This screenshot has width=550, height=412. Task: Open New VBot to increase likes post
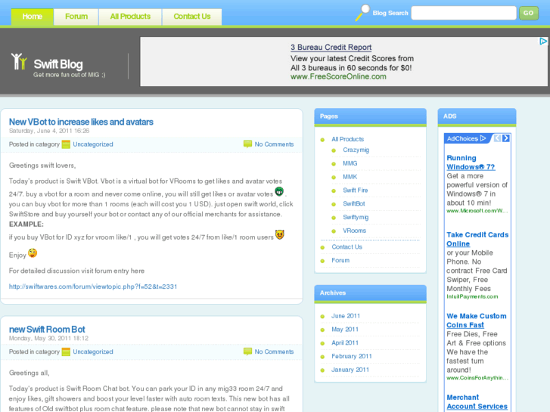tap(81, 122)
